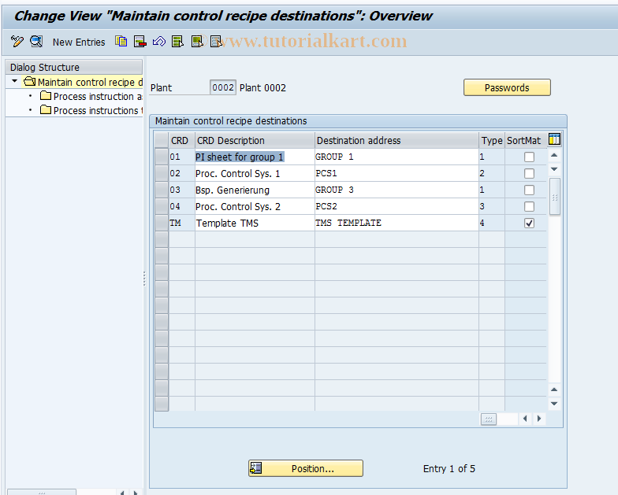The image size is (618, 495).
Task: Click scroll down arrow at table bottom
Action: 554,404
